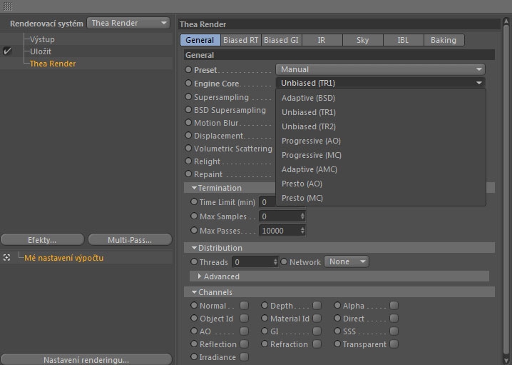This screenshot has height=365, width=512.
Task: Toggle the Repaint animation dot
Action: pyautogui.click(x=188, y=174)
